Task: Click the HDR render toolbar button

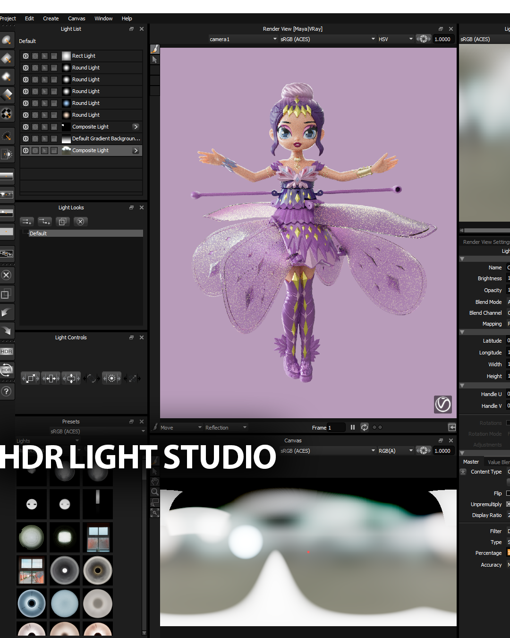Action: pos(7,352)
